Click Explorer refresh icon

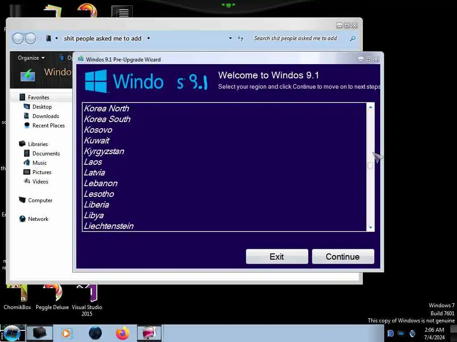click(241, 38)
